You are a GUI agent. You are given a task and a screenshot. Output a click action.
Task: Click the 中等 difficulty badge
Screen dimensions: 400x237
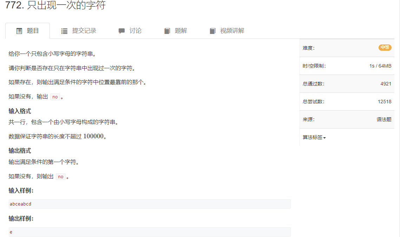coord(385,48)
